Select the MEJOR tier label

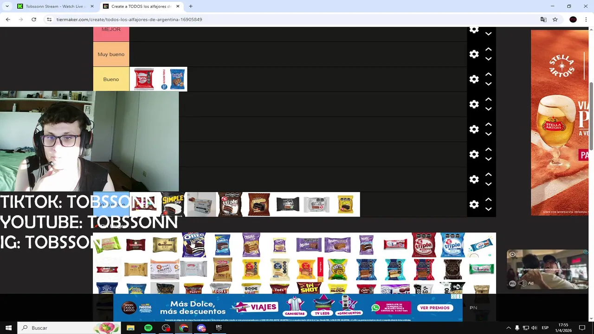pyautogui.click(x=111, y=34)
